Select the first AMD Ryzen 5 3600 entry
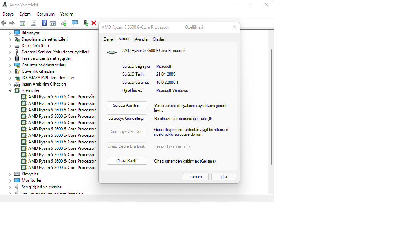This screenshot has height=229, width=408. pos(62,97)
